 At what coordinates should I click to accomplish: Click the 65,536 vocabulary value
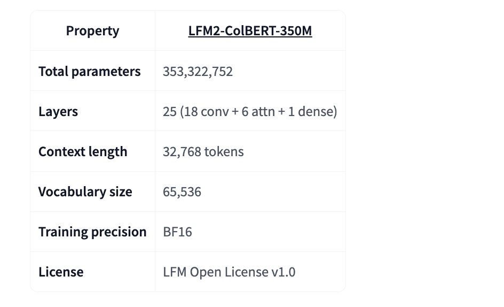[182, 191]
